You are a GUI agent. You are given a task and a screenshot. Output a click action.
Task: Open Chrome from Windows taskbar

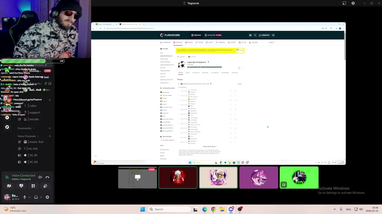click(x=213, y=209)
